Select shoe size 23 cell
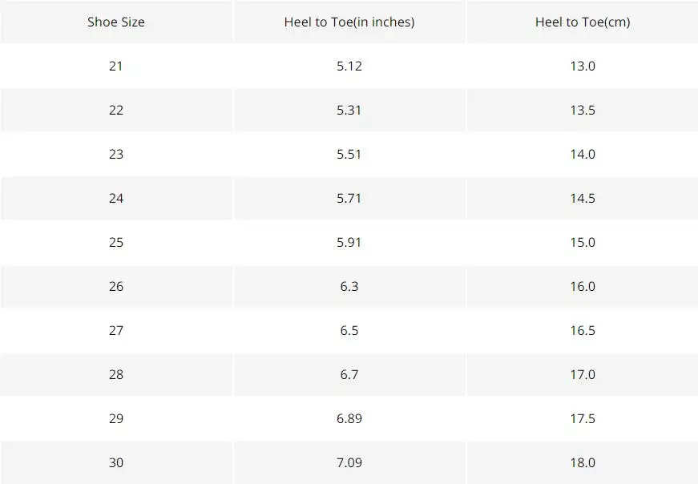The height and width of the screenshot is (484, 698). tap(115, 154)
